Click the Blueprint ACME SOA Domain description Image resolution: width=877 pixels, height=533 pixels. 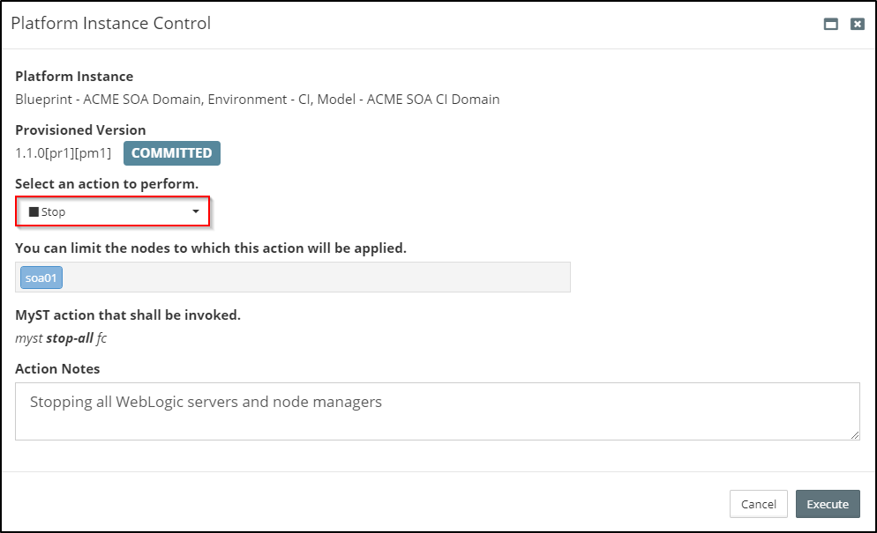258,100
